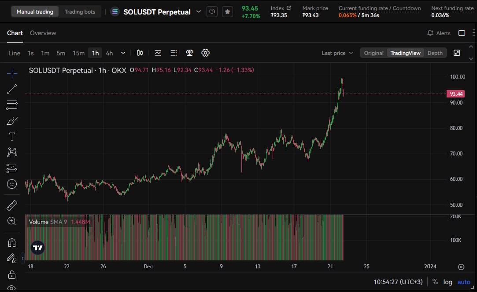Select the brush drawing tool
Image resolution: width=477 pixels, height=292 pixels.
coord(12,121)
